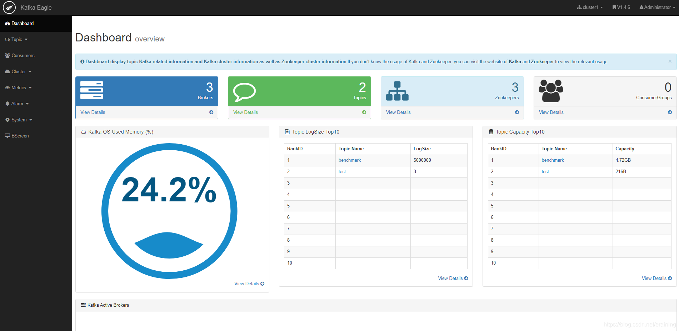679x331 pixels.
Task: Click the Topics count number 2
Action: tap(363, 87)
